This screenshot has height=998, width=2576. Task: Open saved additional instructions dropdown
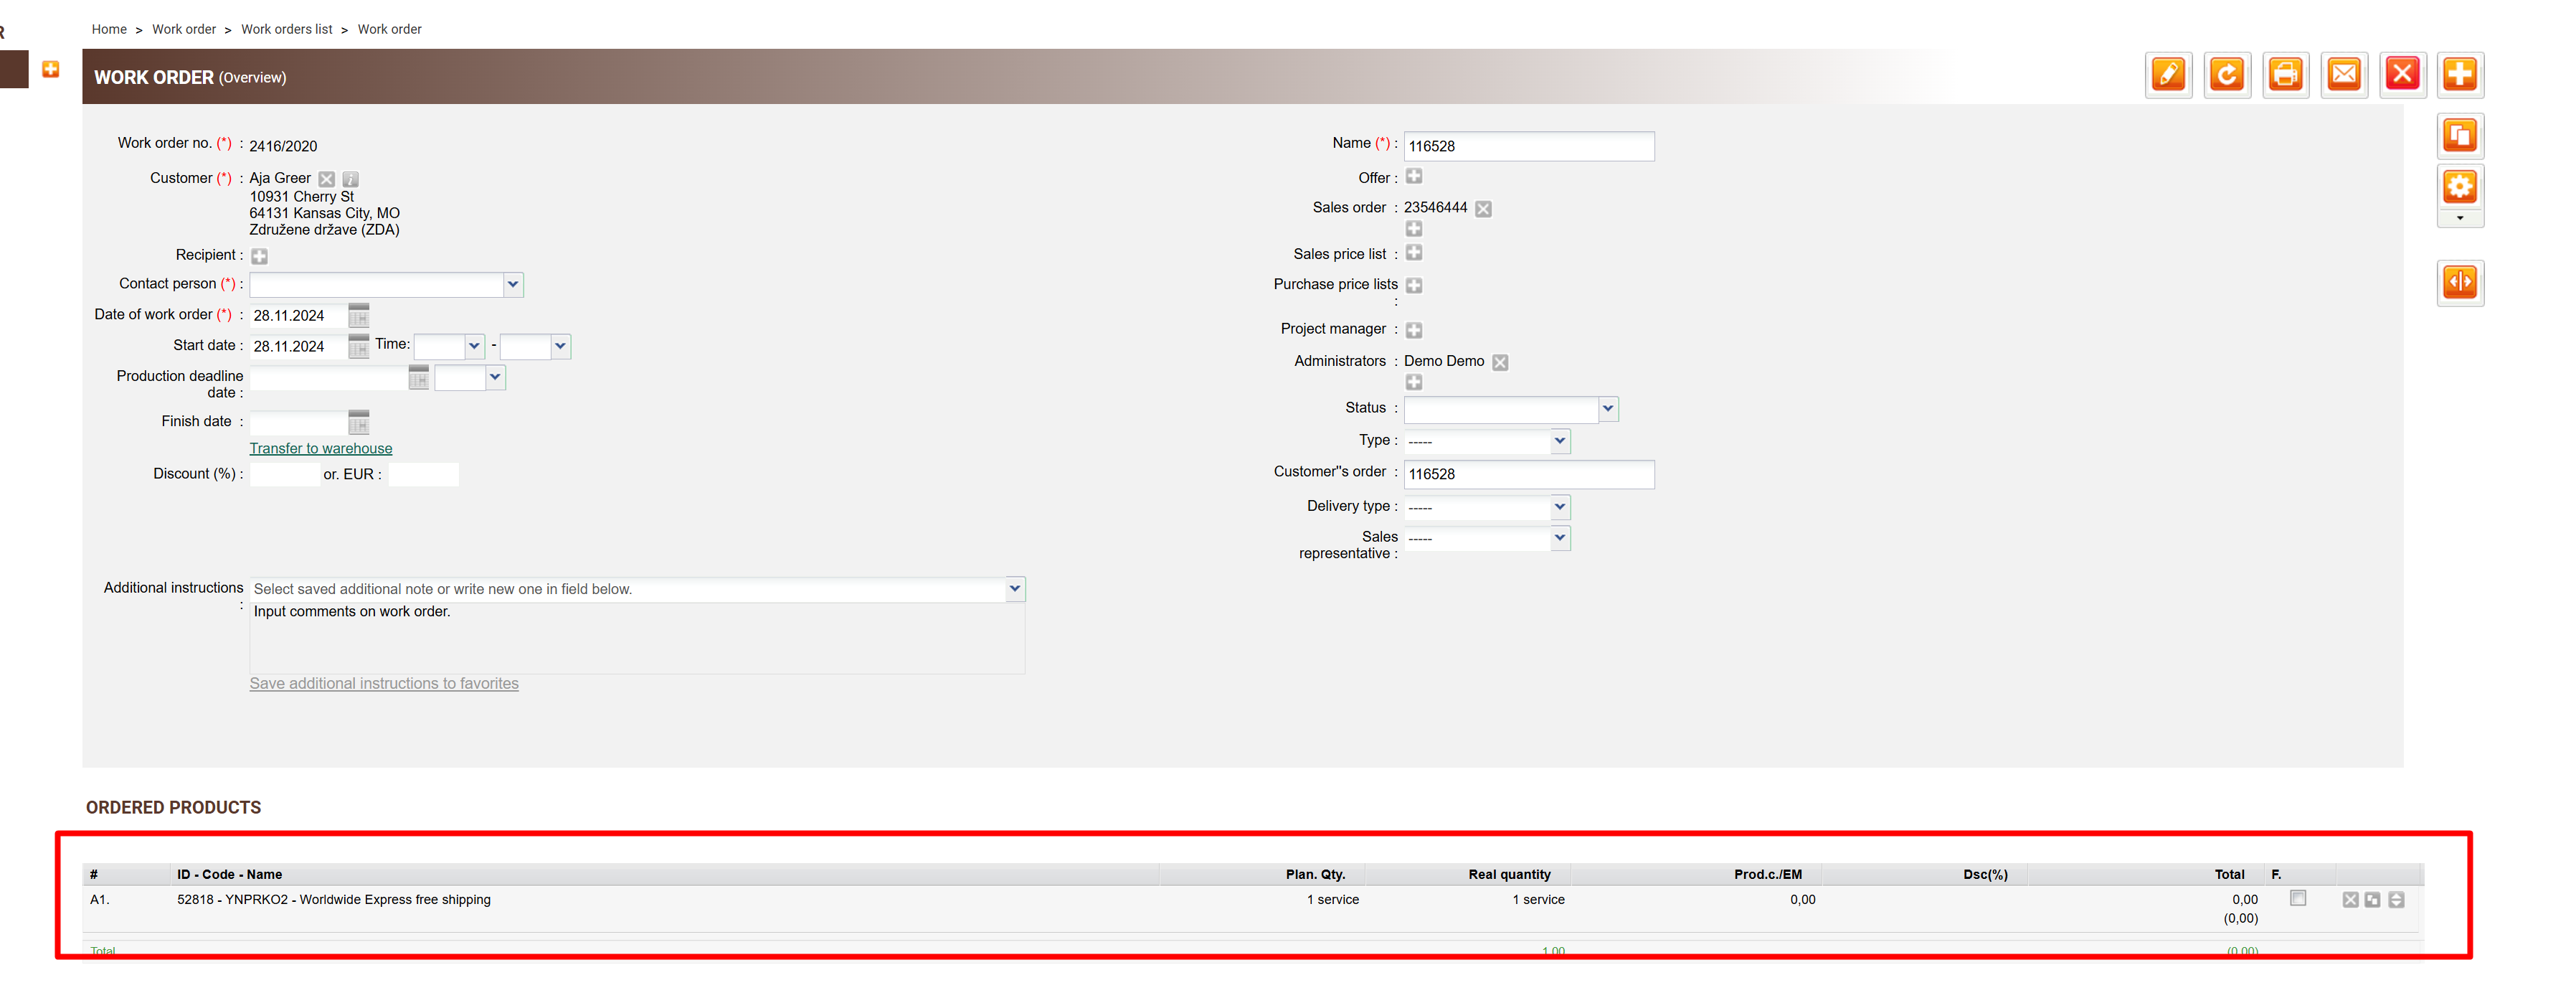point(1014,590)
